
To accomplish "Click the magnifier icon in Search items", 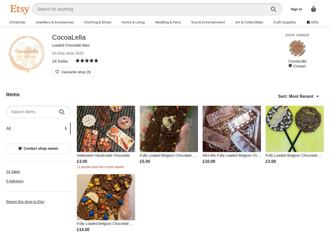I will (62, 112).
